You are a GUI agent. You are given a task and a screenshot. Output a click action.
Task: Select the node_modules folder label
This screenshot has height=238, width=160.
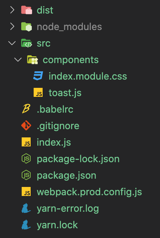click(70, 27)
